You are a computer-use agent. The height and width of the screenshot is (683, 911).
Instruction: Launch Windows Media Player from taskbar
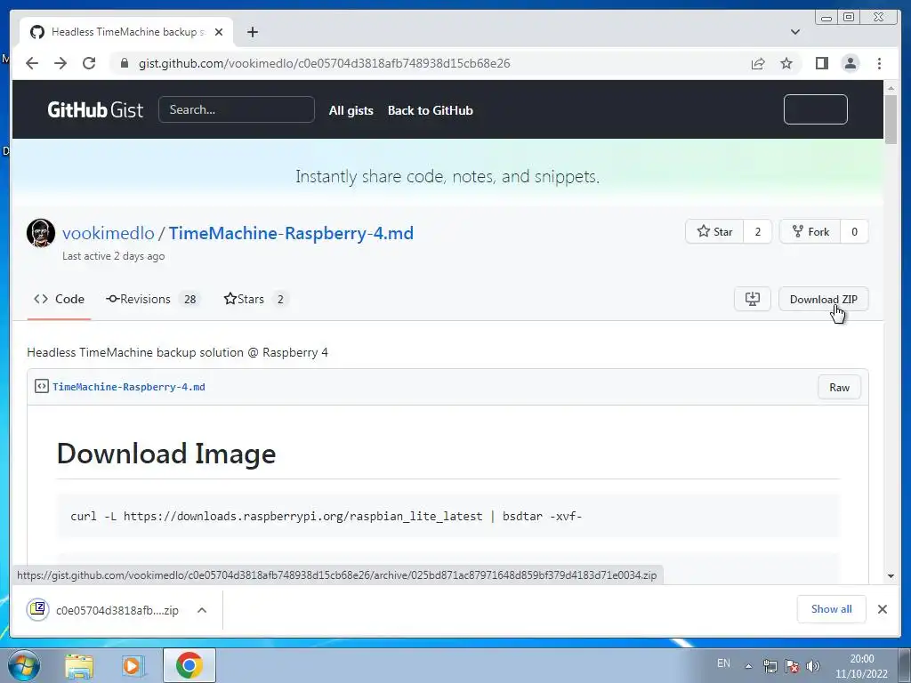pyautogui.click(x=133, y=665)
